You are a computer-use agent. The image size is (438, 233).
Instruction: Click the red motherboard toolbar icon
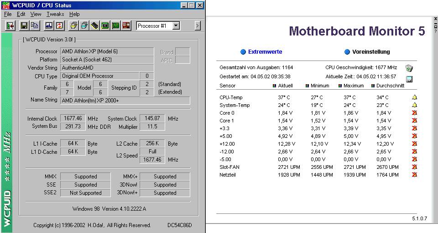[x=126, y=26]
